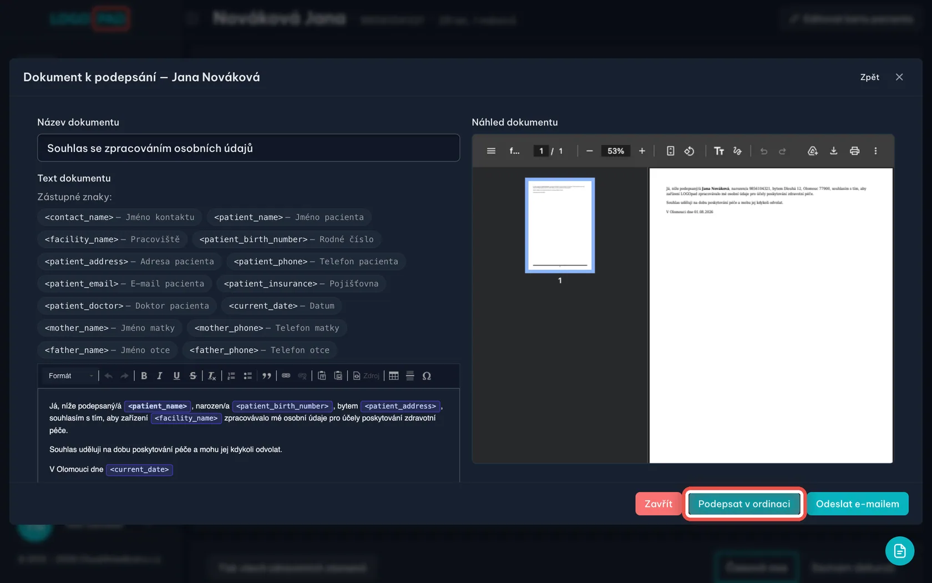The width and height of the screenshot is (932, 583).
Task: Insert the mother_name placeholder chip
Action: 110,328
